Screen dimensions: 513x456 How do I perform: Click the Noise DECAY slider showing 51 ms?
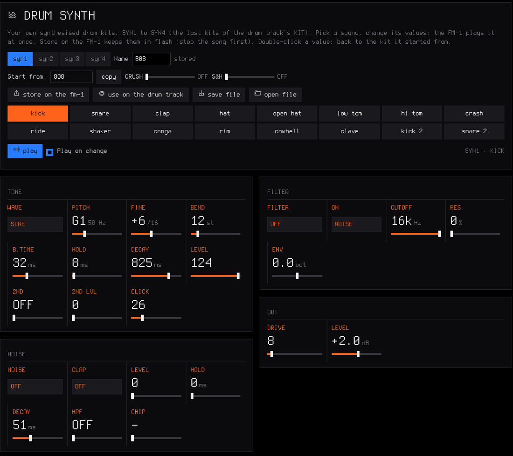coord(37,438)
